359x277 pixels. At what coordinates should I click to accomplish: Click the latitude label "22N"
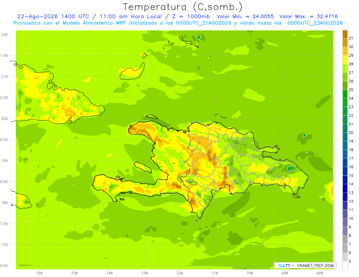4,35
